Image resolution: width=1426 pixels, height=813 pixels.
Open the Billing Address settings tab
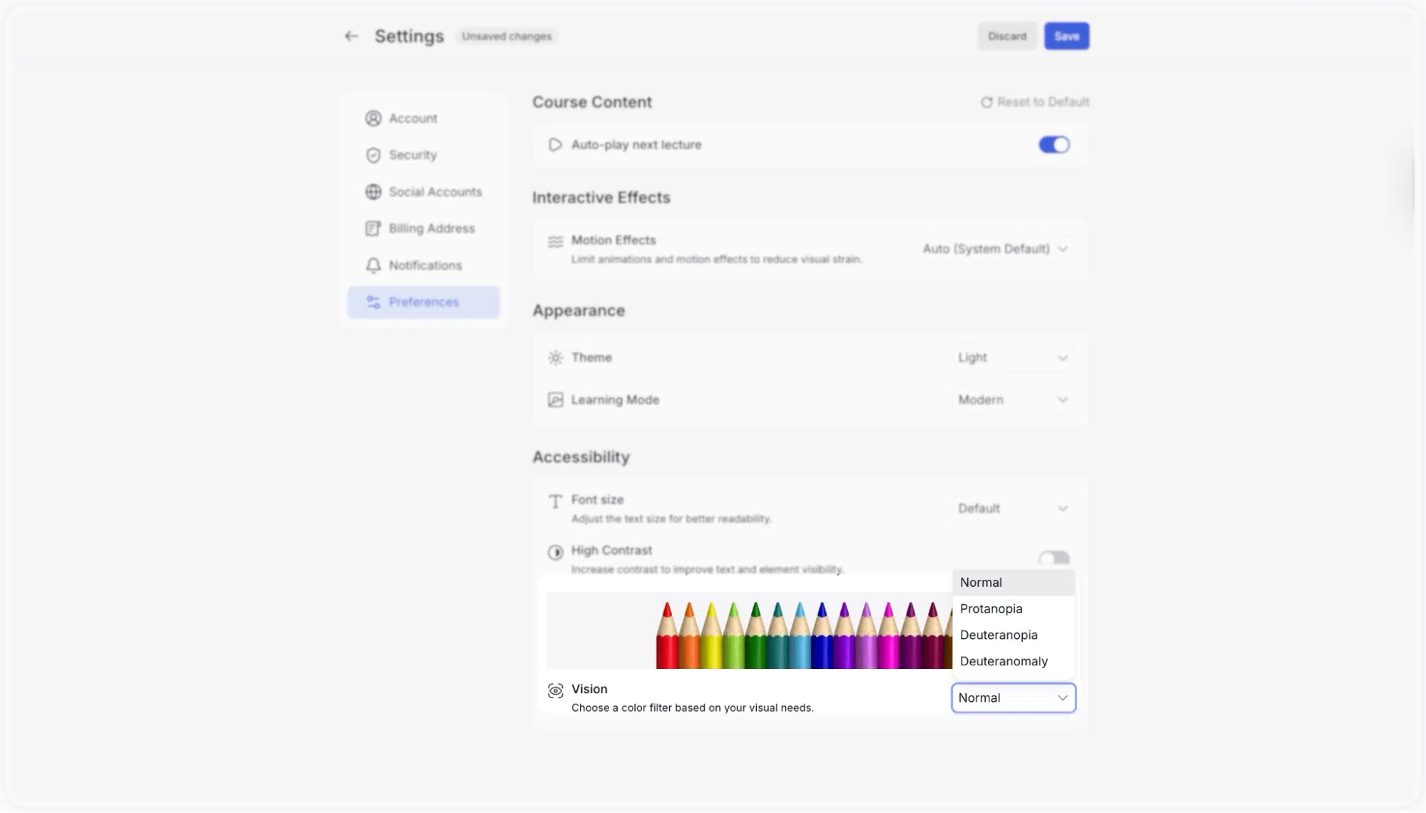click(423, 229)
